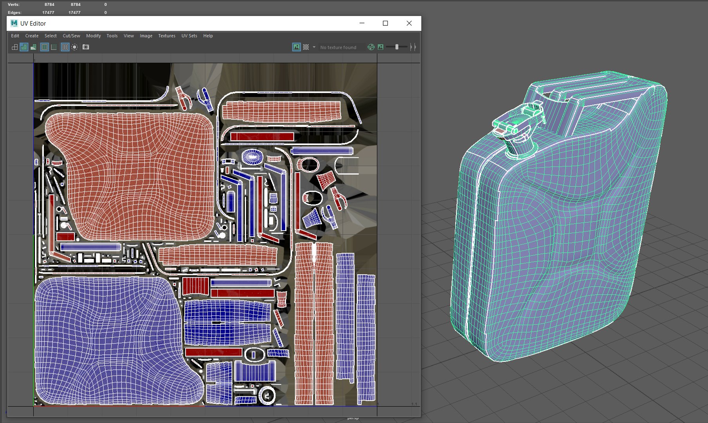Click the alpha channel display icon
This screenshot has height=423, width=708.
pos(380,47)
